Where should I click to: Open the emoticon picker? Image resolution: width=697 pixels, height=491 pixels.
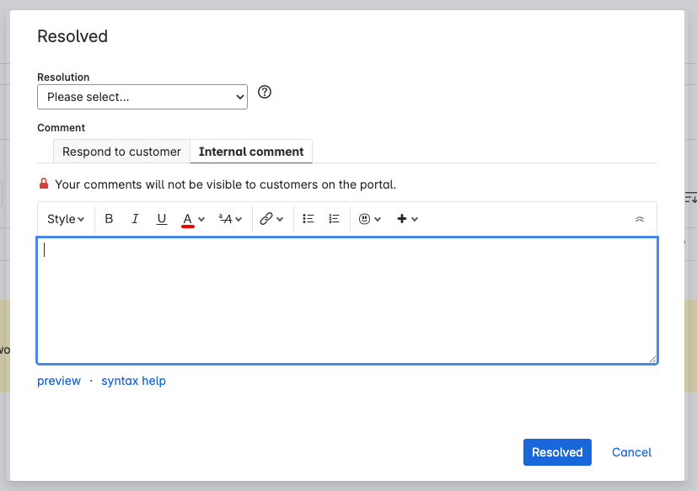click(370, 219)
